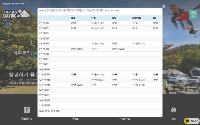Select the 10월 column header
Viewport: 200px width, 125px height.
click(73, 18)
